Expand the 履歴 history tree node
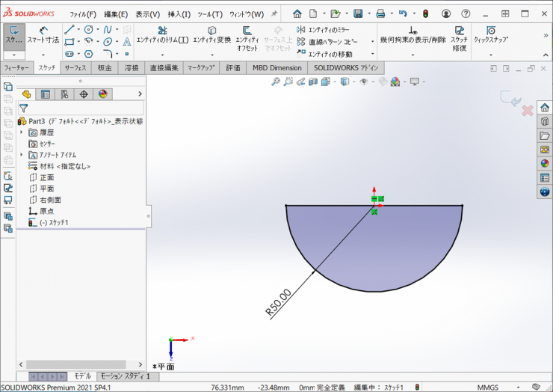The image size is (553, 392). click(x=22, y=132)
